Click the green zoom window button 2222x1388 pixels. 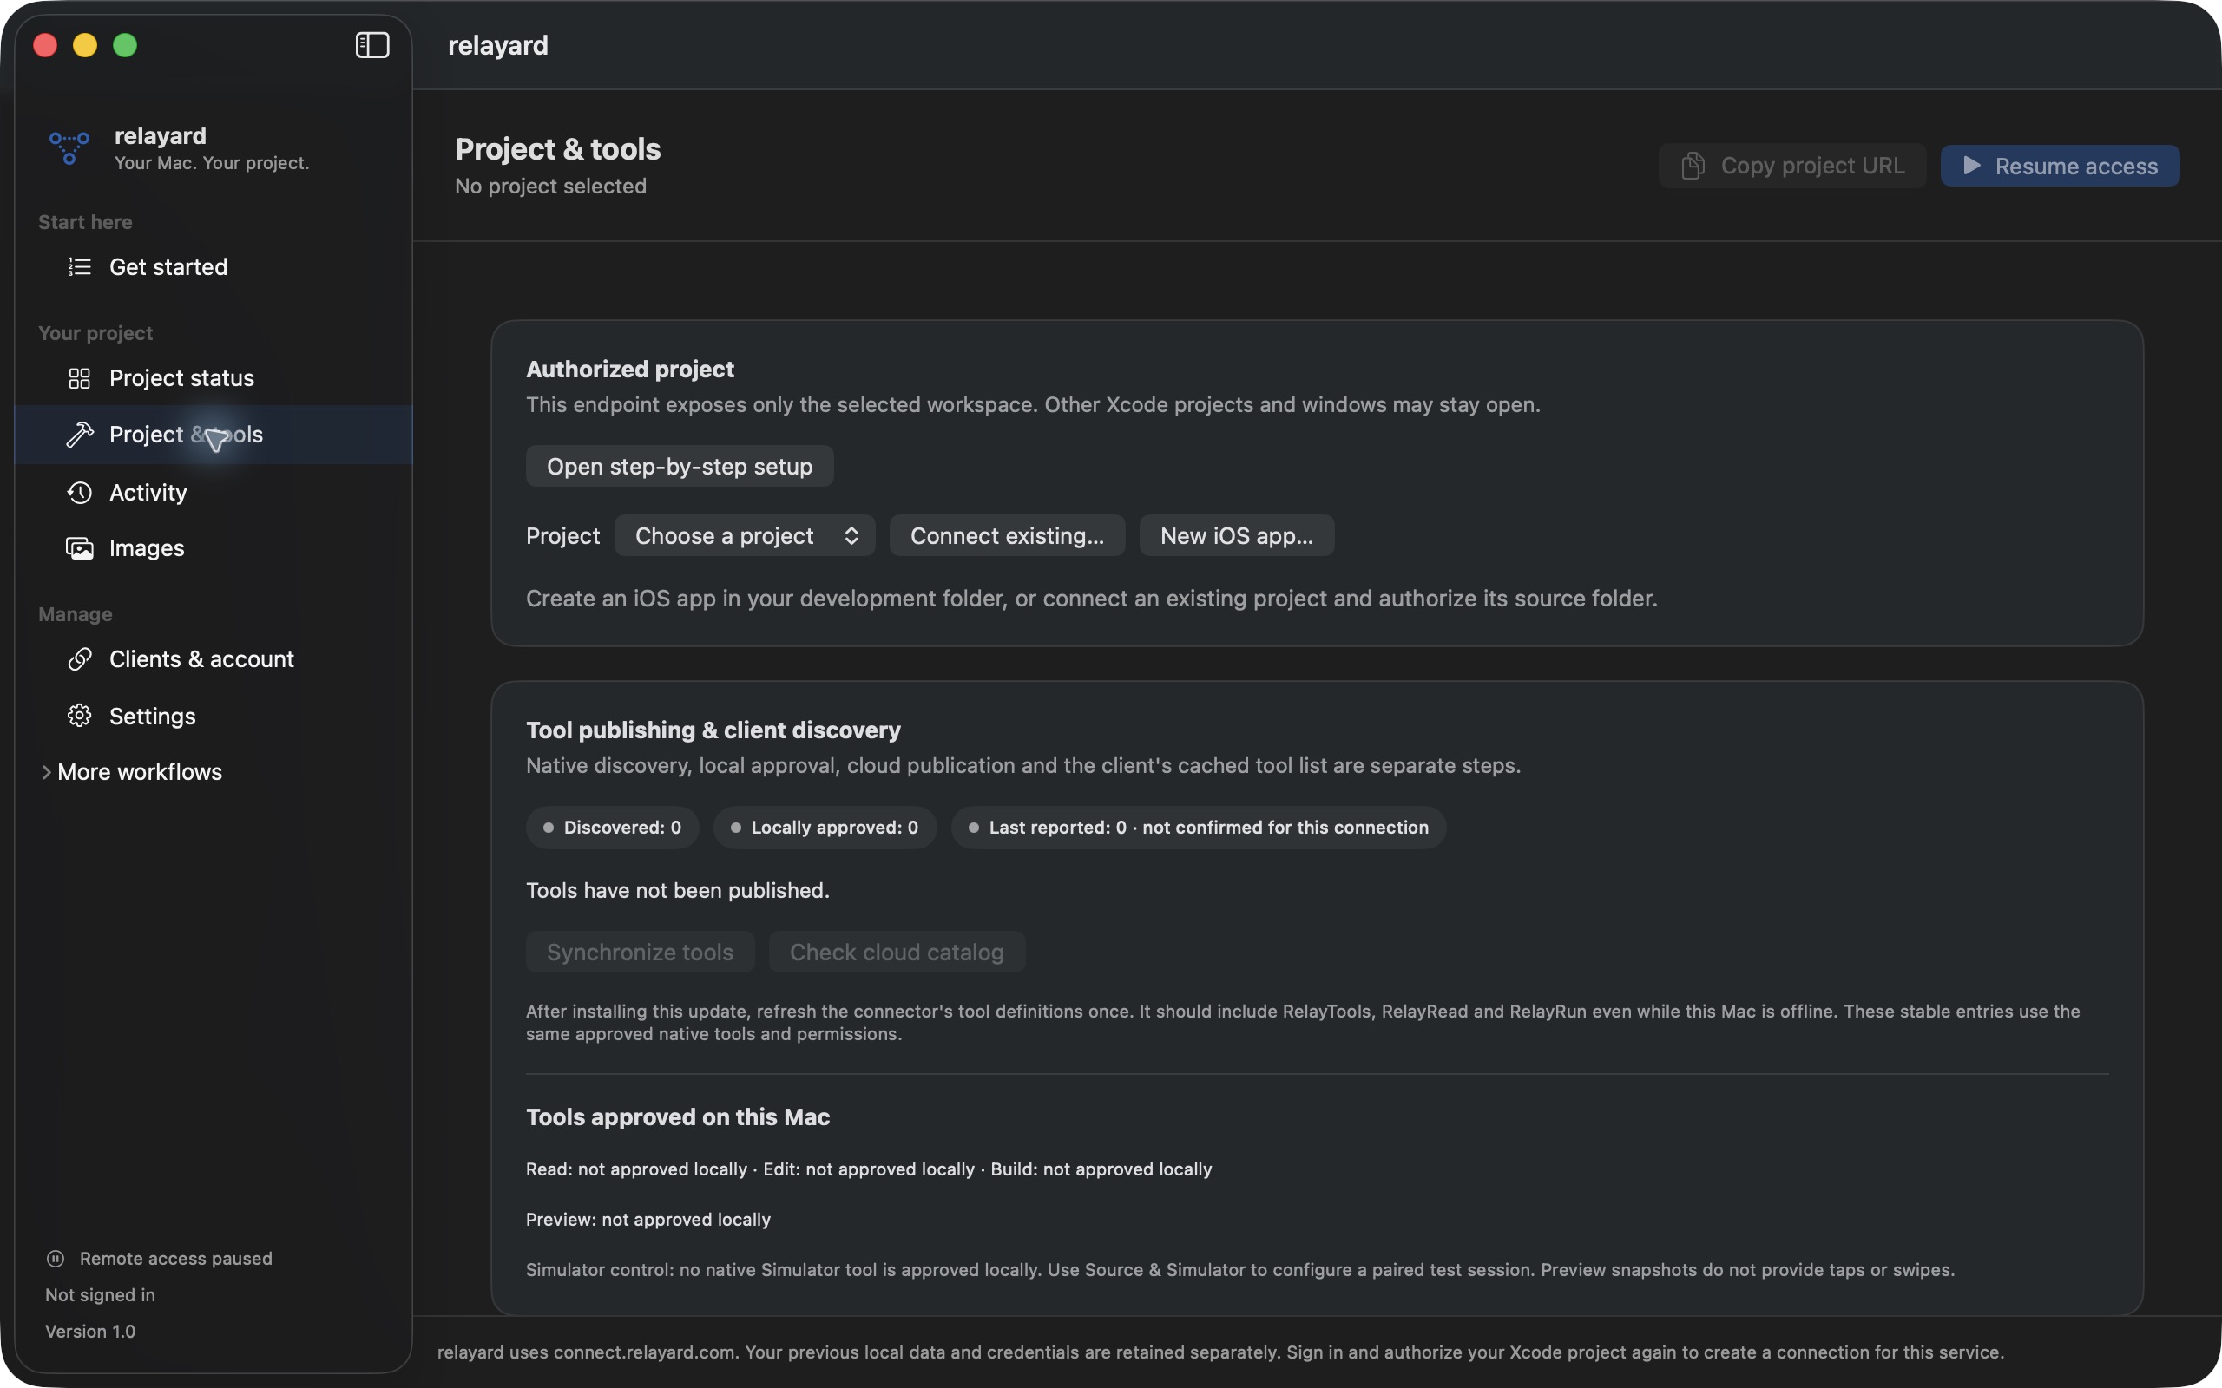click(125, 45)
